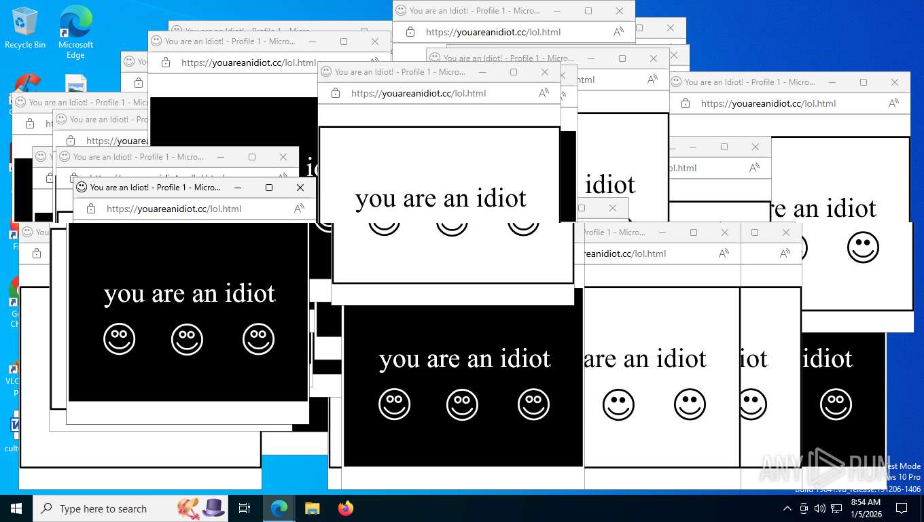This screenshot has height=522, width=924.
Task: Click the URL field in the center white-page window
Action: click(x=419, y=93)
